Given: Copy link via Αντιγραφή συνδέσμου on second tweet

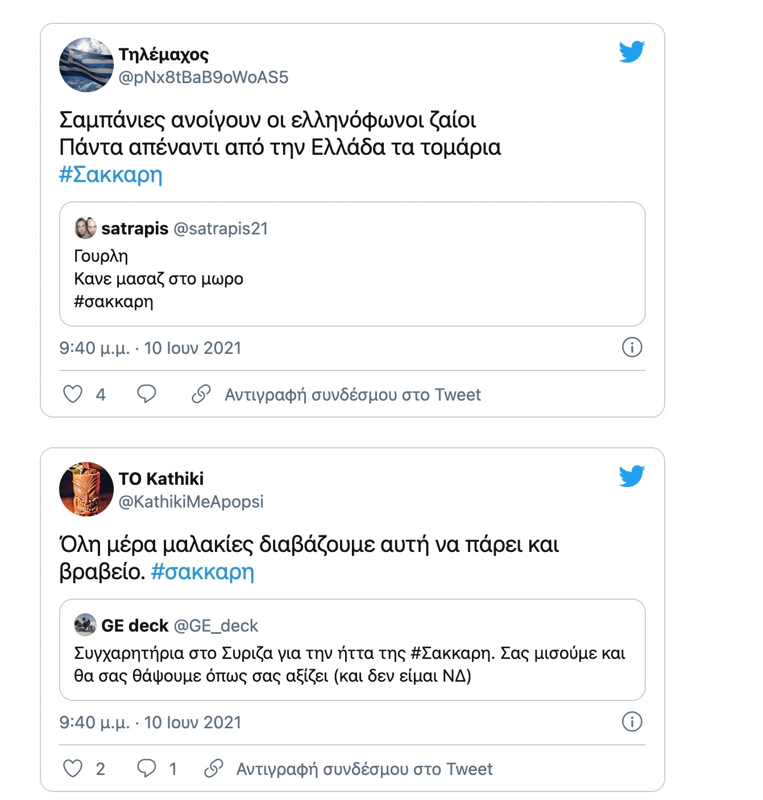Looking at the screenshot, I should 364,769.
